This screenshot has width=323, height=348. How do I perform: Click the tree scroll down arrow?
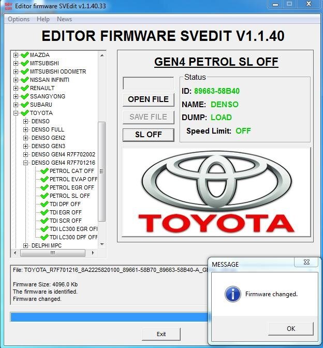(102, 244)
